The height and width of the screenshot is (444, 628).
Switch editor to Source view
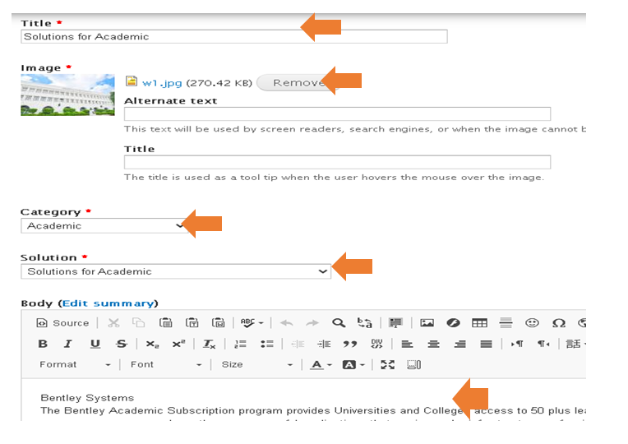click(x=62, y=323)
